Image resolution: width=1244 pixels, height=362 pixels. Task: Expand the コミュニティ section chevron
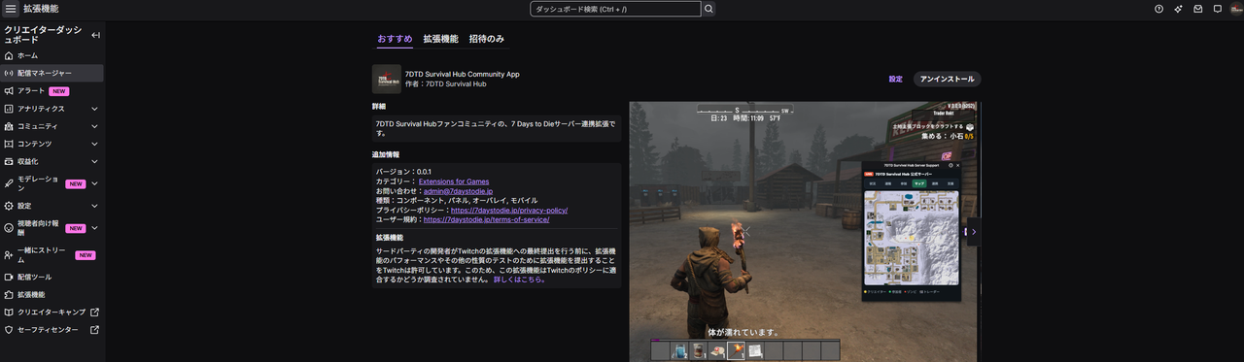[x=94, y=126]
